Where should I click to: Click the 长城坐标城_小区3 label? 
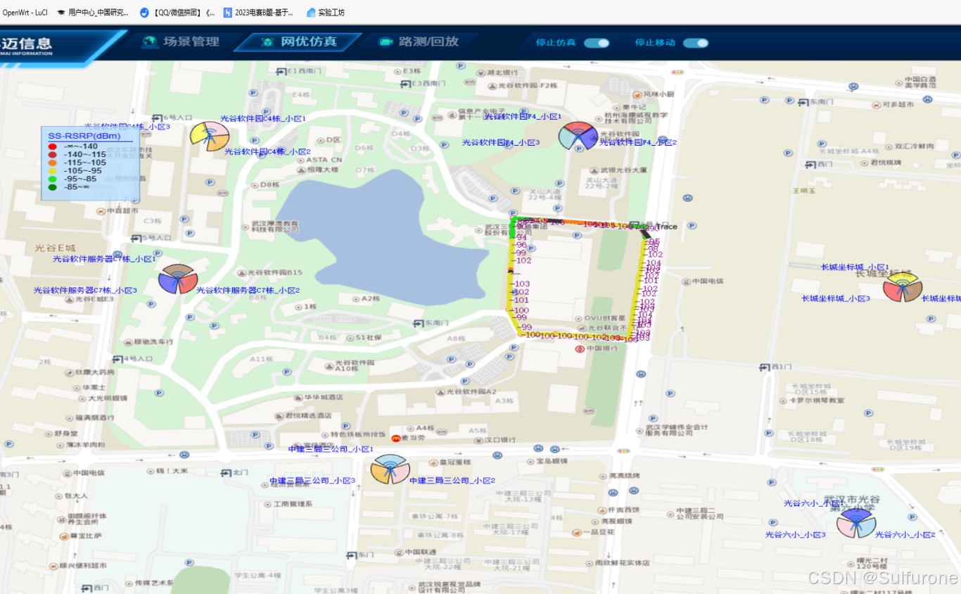836,298
